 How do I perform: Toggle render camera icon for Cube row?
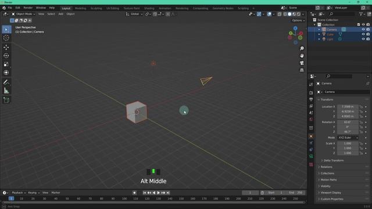click(x=368, y=34)
